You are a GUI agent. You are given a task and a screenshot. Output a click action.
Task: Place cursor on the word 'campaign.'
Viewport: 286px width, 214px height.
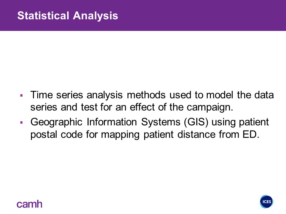210,107
